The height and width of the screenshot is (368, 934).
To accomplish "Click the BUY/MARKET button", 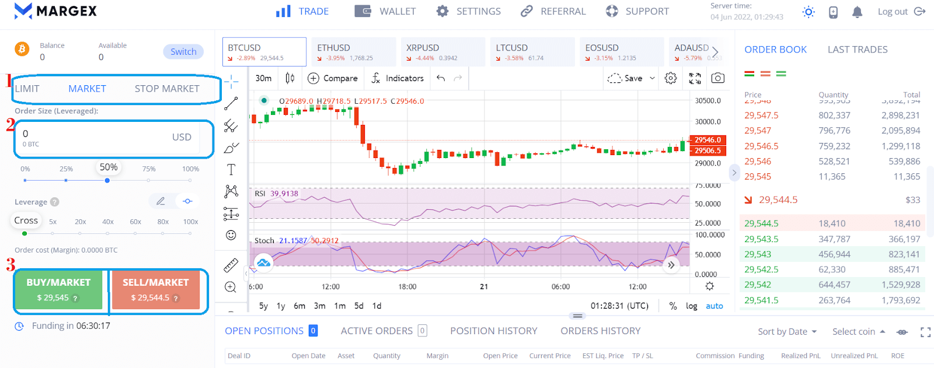I will click(x=58, y=290).
